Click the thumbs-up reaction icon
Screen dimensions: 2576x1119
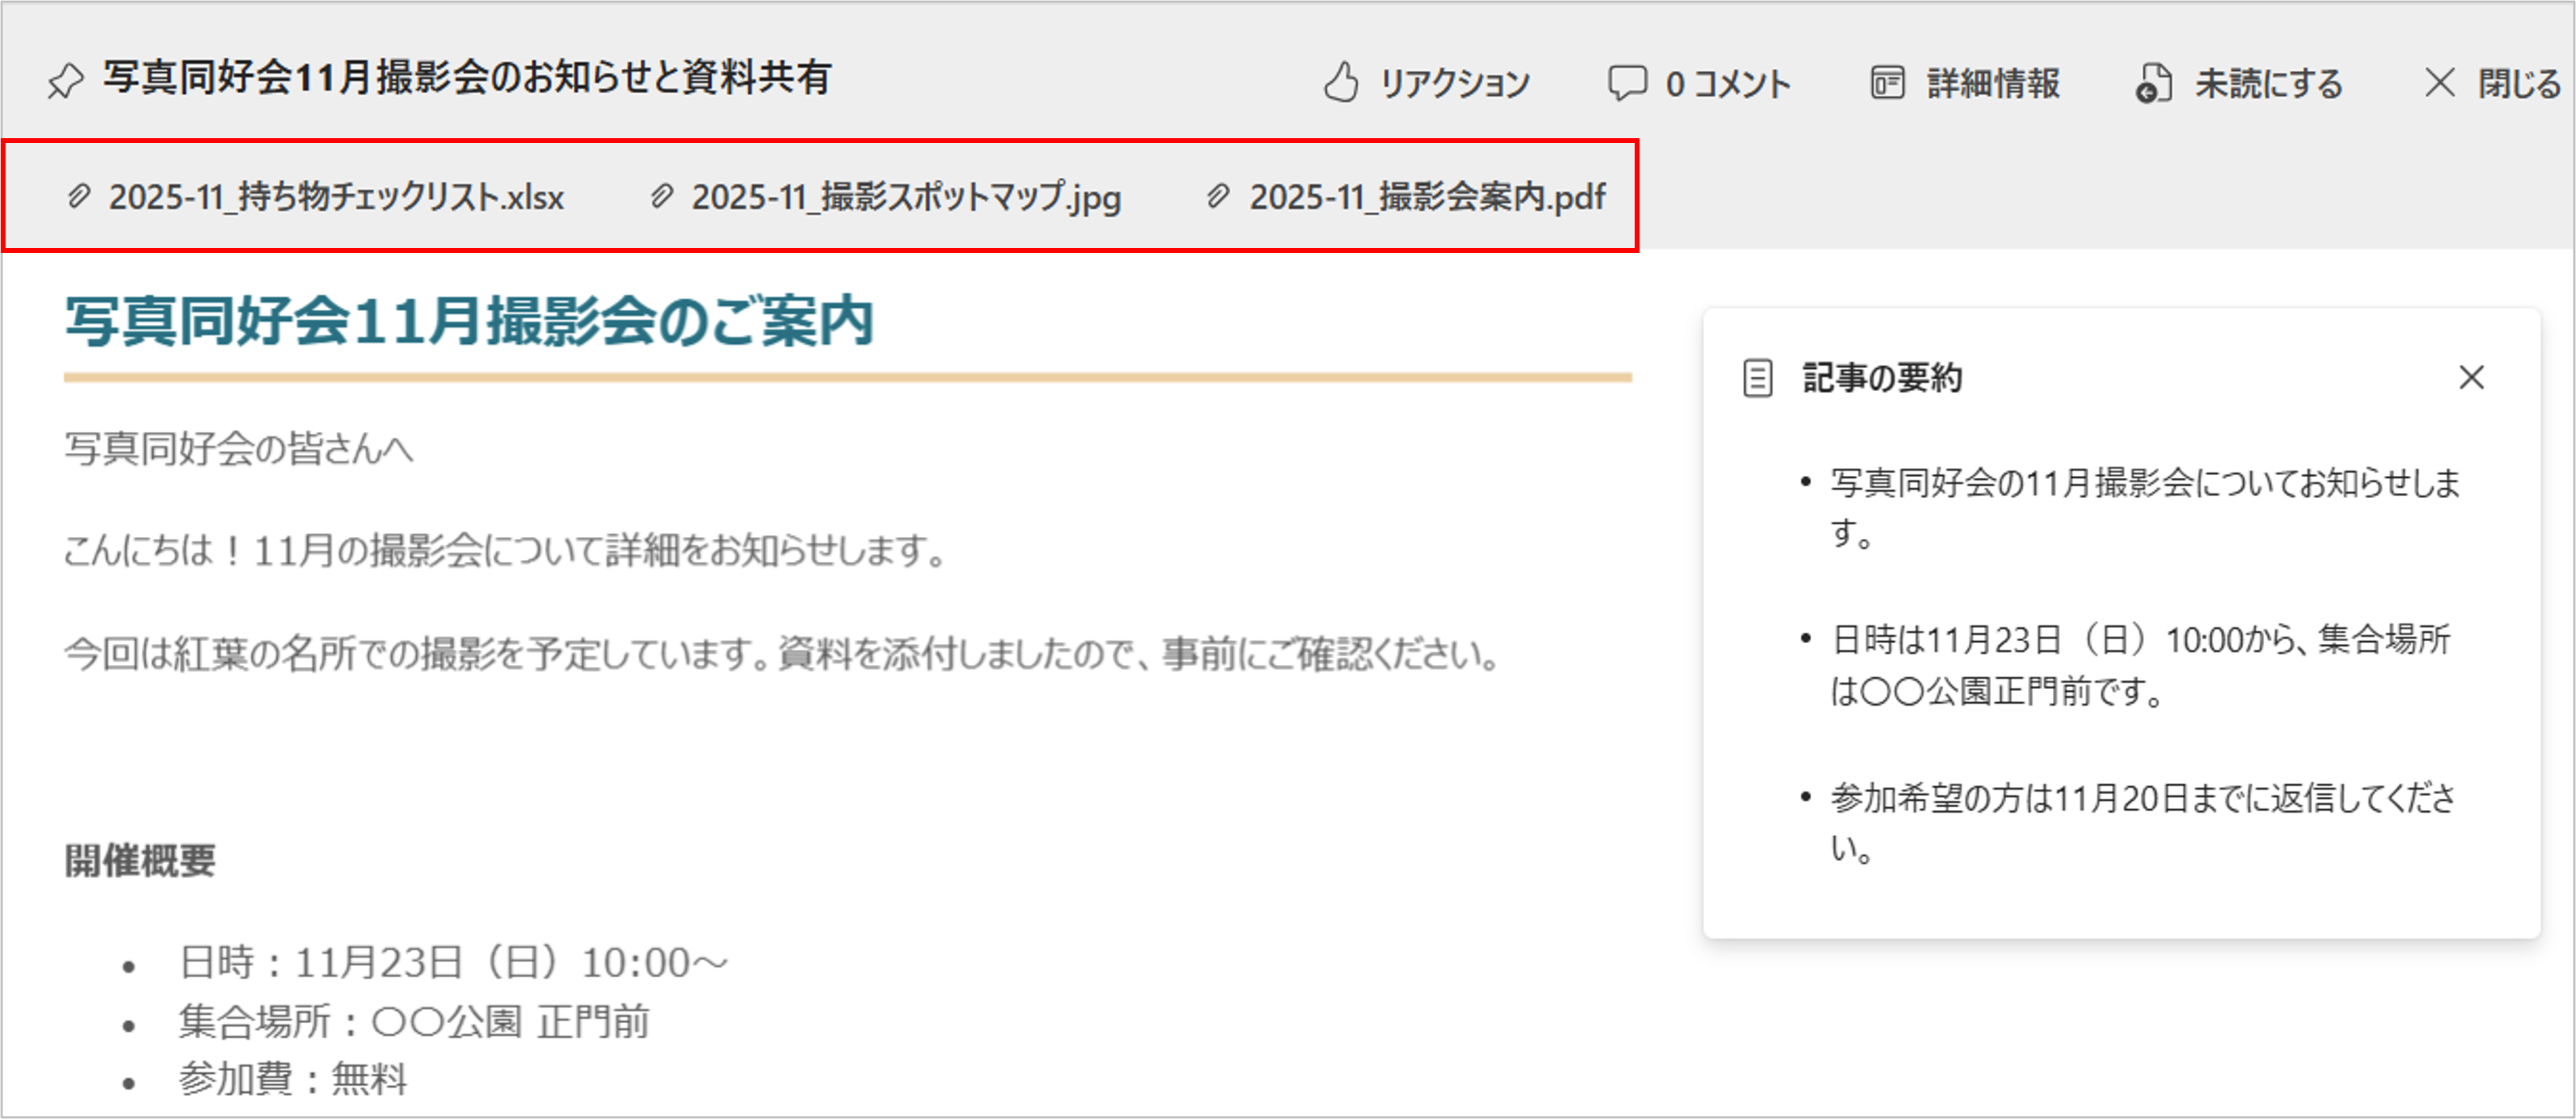[1341, 82]
